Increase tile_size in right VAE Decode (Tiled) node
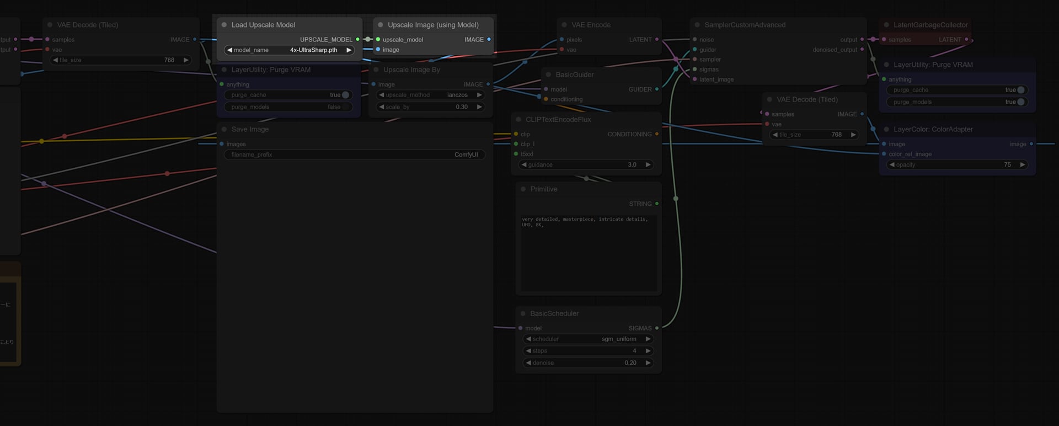This screenshot has width=1059, height=426. tap(853, 135)
